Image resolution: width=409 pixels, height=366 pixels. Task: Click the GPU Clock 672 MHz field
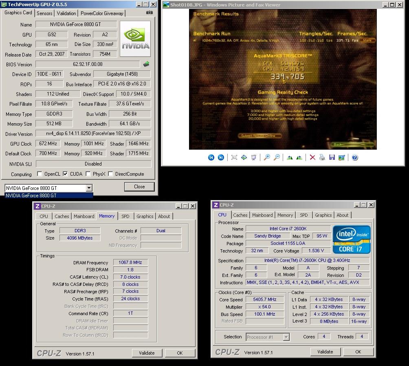(48, 144)
